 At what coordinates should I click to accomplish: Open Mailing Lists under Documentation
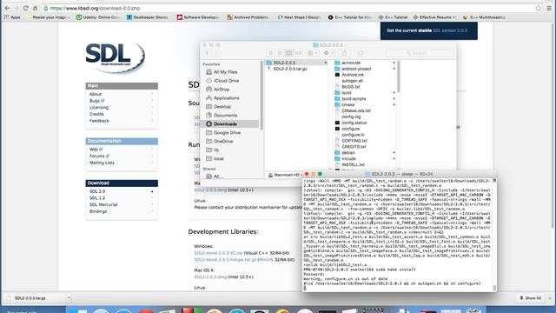[102, 163]
